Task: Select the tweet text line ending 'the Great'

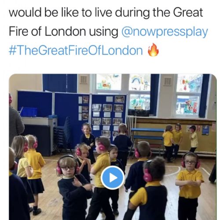Action: point(106,12)
